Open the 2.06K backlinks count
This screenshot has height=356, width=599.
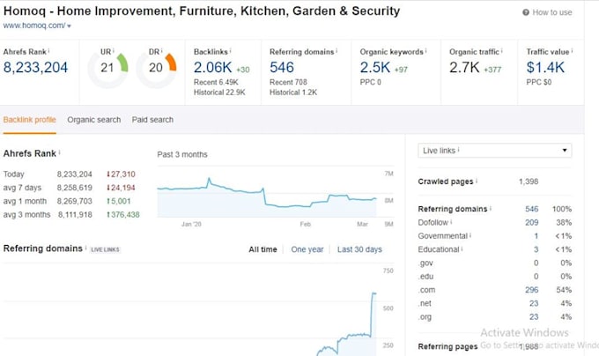coord(212,68)
